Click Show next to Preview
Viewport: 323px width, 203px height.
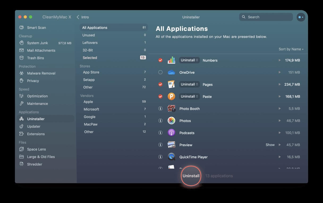[x=270, y=145]
